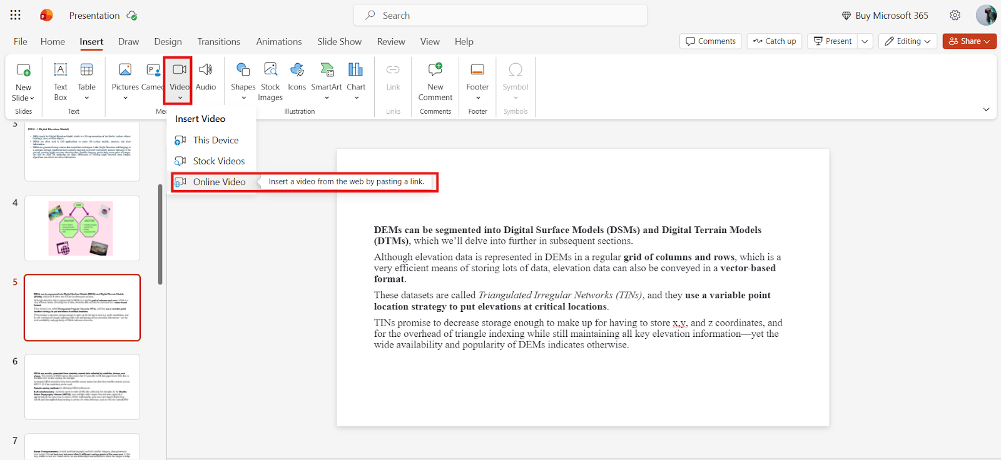Open the Footer options
The image size is (1001, 460).
click(477, 82)
